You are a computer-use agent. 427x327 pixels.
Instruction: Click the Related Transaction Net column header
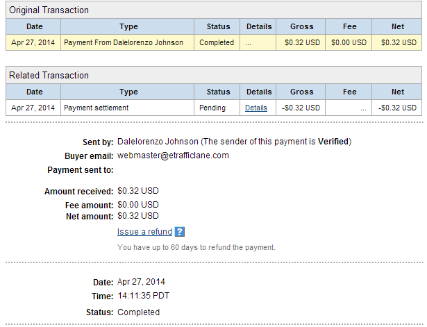point(396,92)
